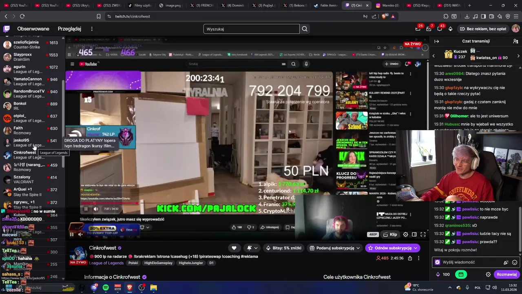This screenshot has width=522, height=294.
Task: Go to the Twitch home logo
Action: (x=7, y=29)
